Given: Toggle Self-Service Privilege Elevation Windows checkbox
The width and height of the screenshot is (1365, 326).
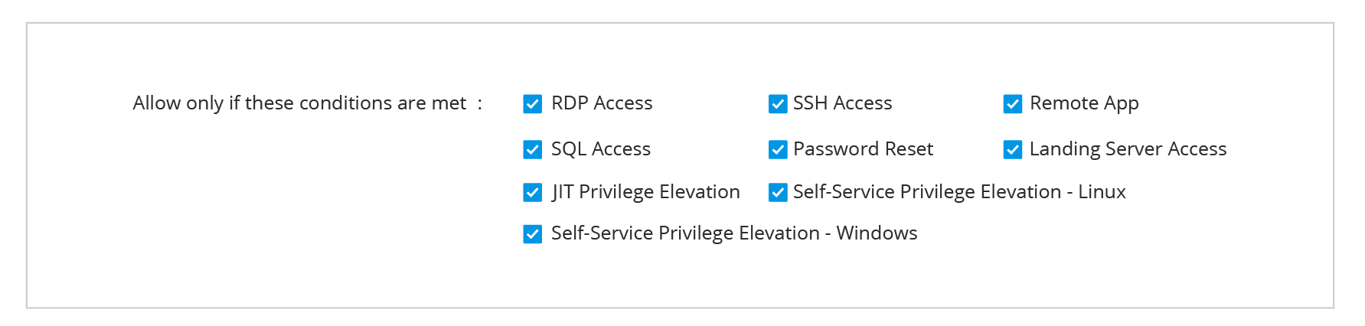Looking at the screenshot, I should click(x=533, y=234).
